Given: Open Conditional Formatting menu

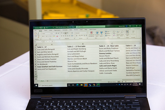Looking at the screenshot, I should (91, 34).
